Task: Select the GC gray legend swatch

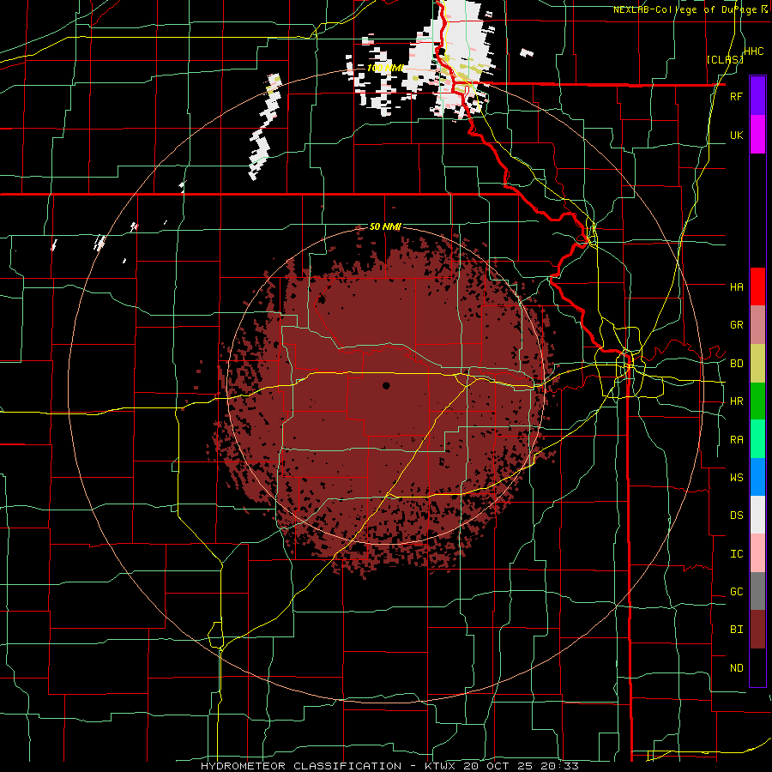Action: click(x=757, y=591)
